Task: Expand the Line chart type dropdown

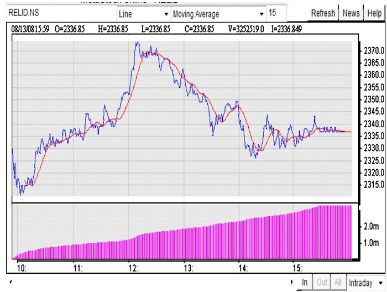Action: coord(166,14)
